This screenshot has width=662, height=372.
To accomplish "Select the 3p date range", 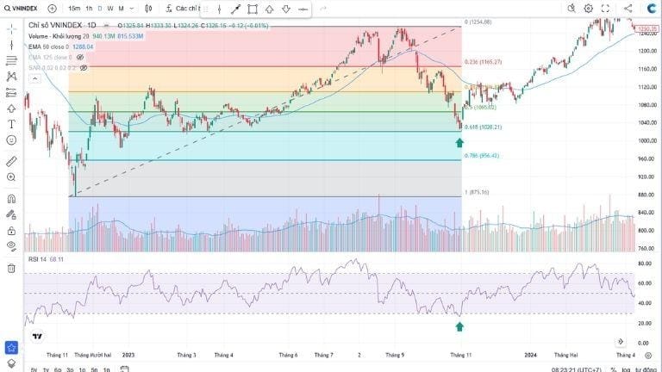I will tap(70, 369).
